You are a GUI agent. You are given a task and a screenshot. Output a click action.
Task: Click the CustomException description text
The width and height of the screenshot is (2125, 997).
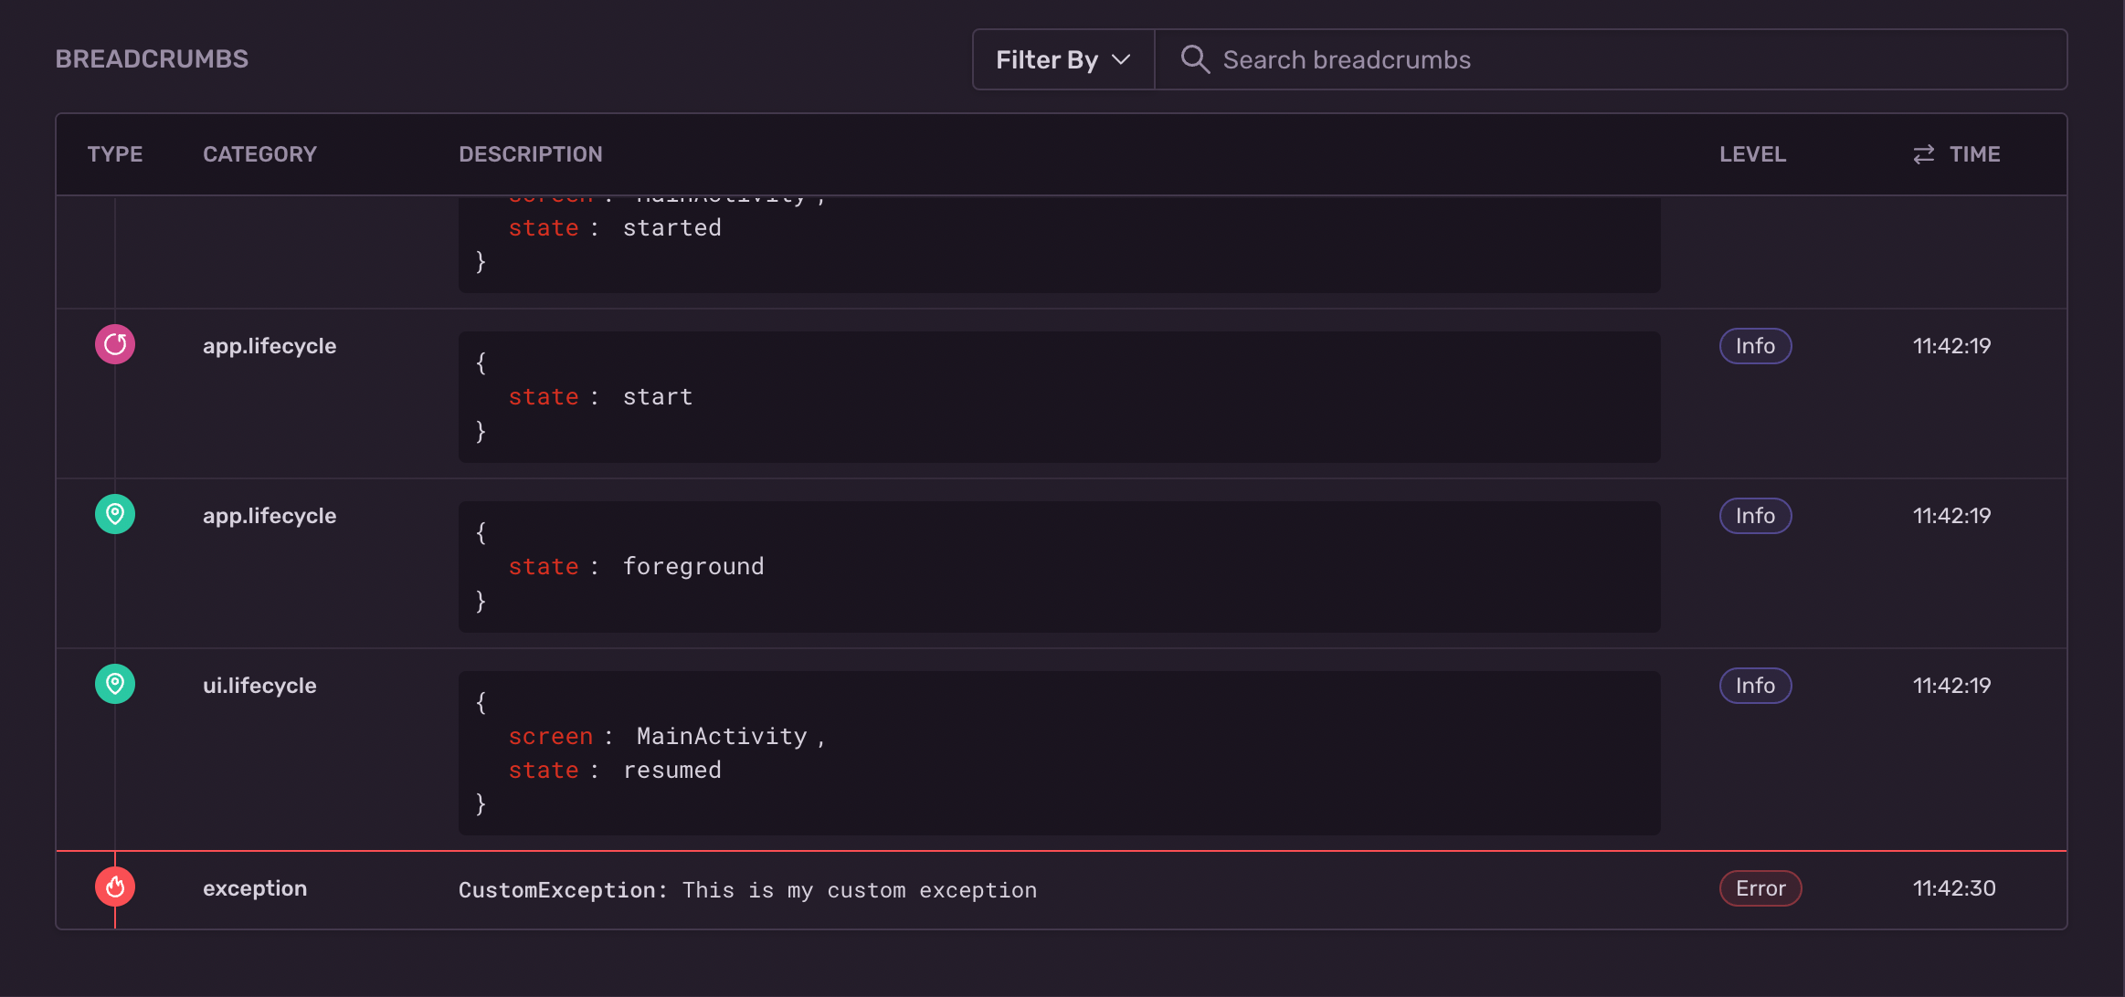[747, 890]
